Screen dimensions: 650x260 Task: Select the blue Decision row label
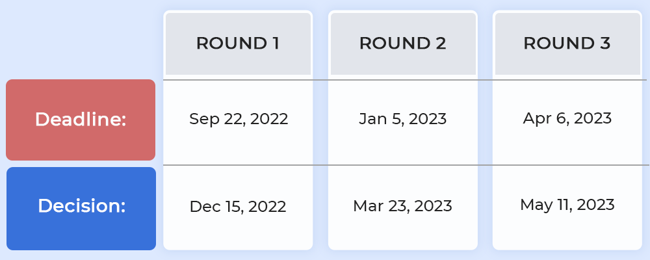pyautogui.click(x=81, y=206)
